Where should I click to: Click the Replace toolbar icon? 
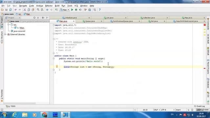click(x=42, y=10)
